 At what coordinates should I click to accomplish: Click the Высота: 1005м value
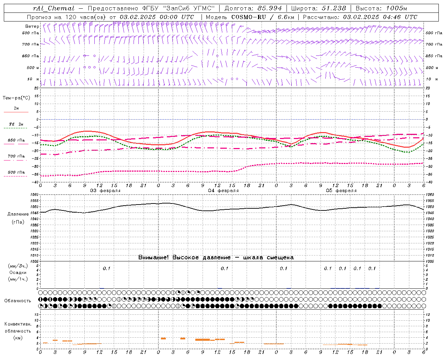click(x=381, y=8)
